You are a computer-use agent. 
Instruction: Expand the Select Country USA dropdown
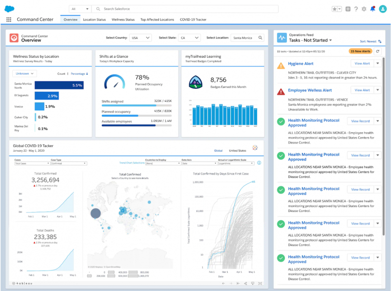[141, 38]
